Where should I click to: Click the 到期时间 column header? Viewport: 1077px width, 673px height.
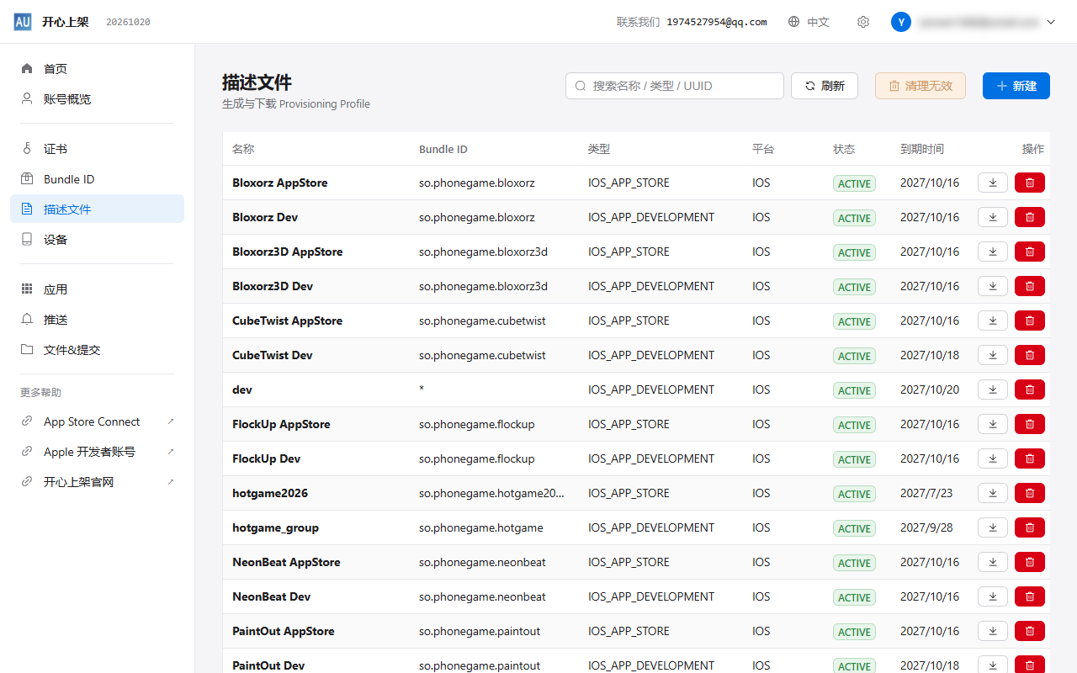tap(922, 149)
